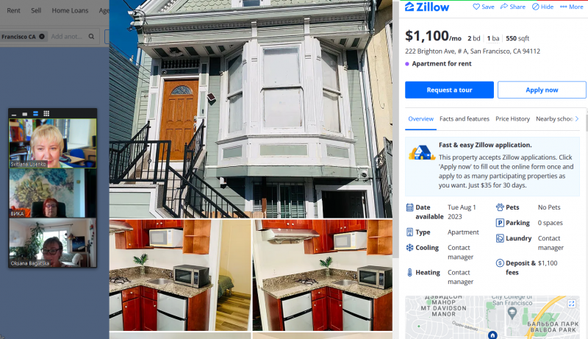Viewport: 588px width, 339px height.
Task: Show more listing tabs with the right chevron
Action: point(577,119)
